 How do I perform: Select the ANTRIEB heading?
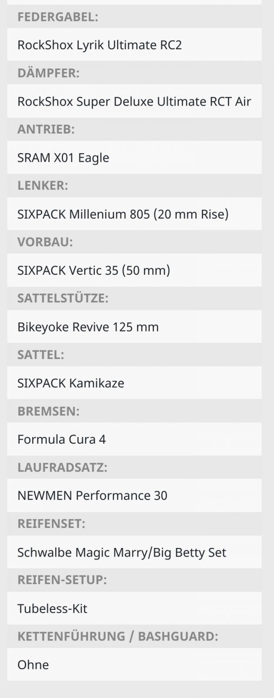(46, 129)
